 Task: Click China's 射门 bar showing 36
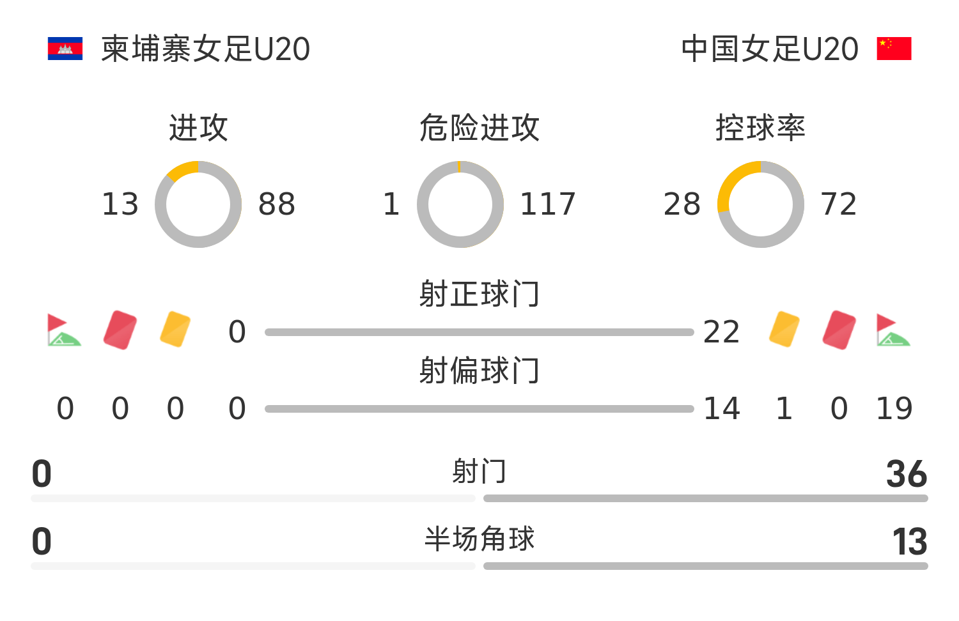pos(706,498)
